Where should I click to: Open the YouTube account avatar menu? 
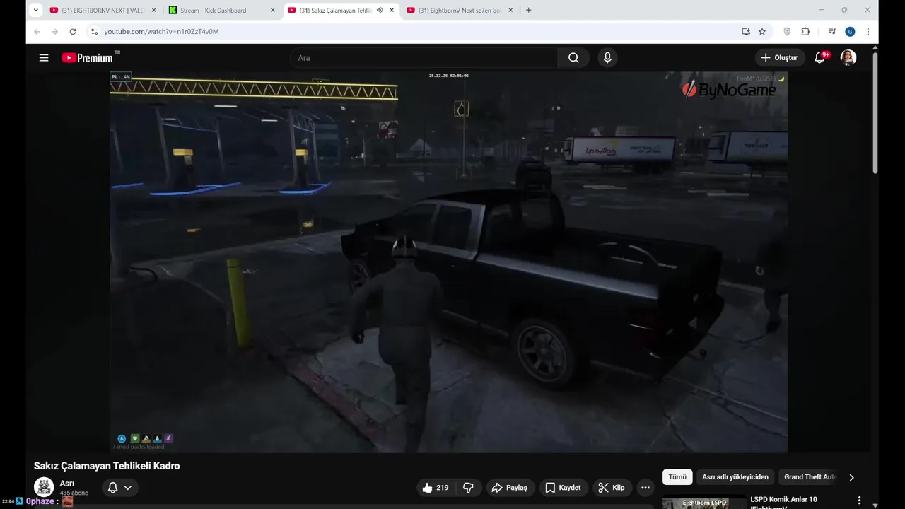point(848,58)
